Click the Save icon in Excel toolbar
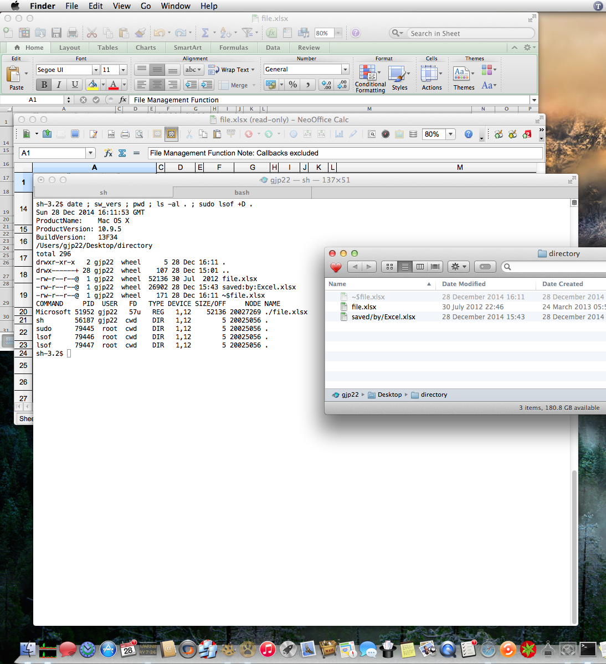The width and height of the screenshot is (606, 664). 56,33
